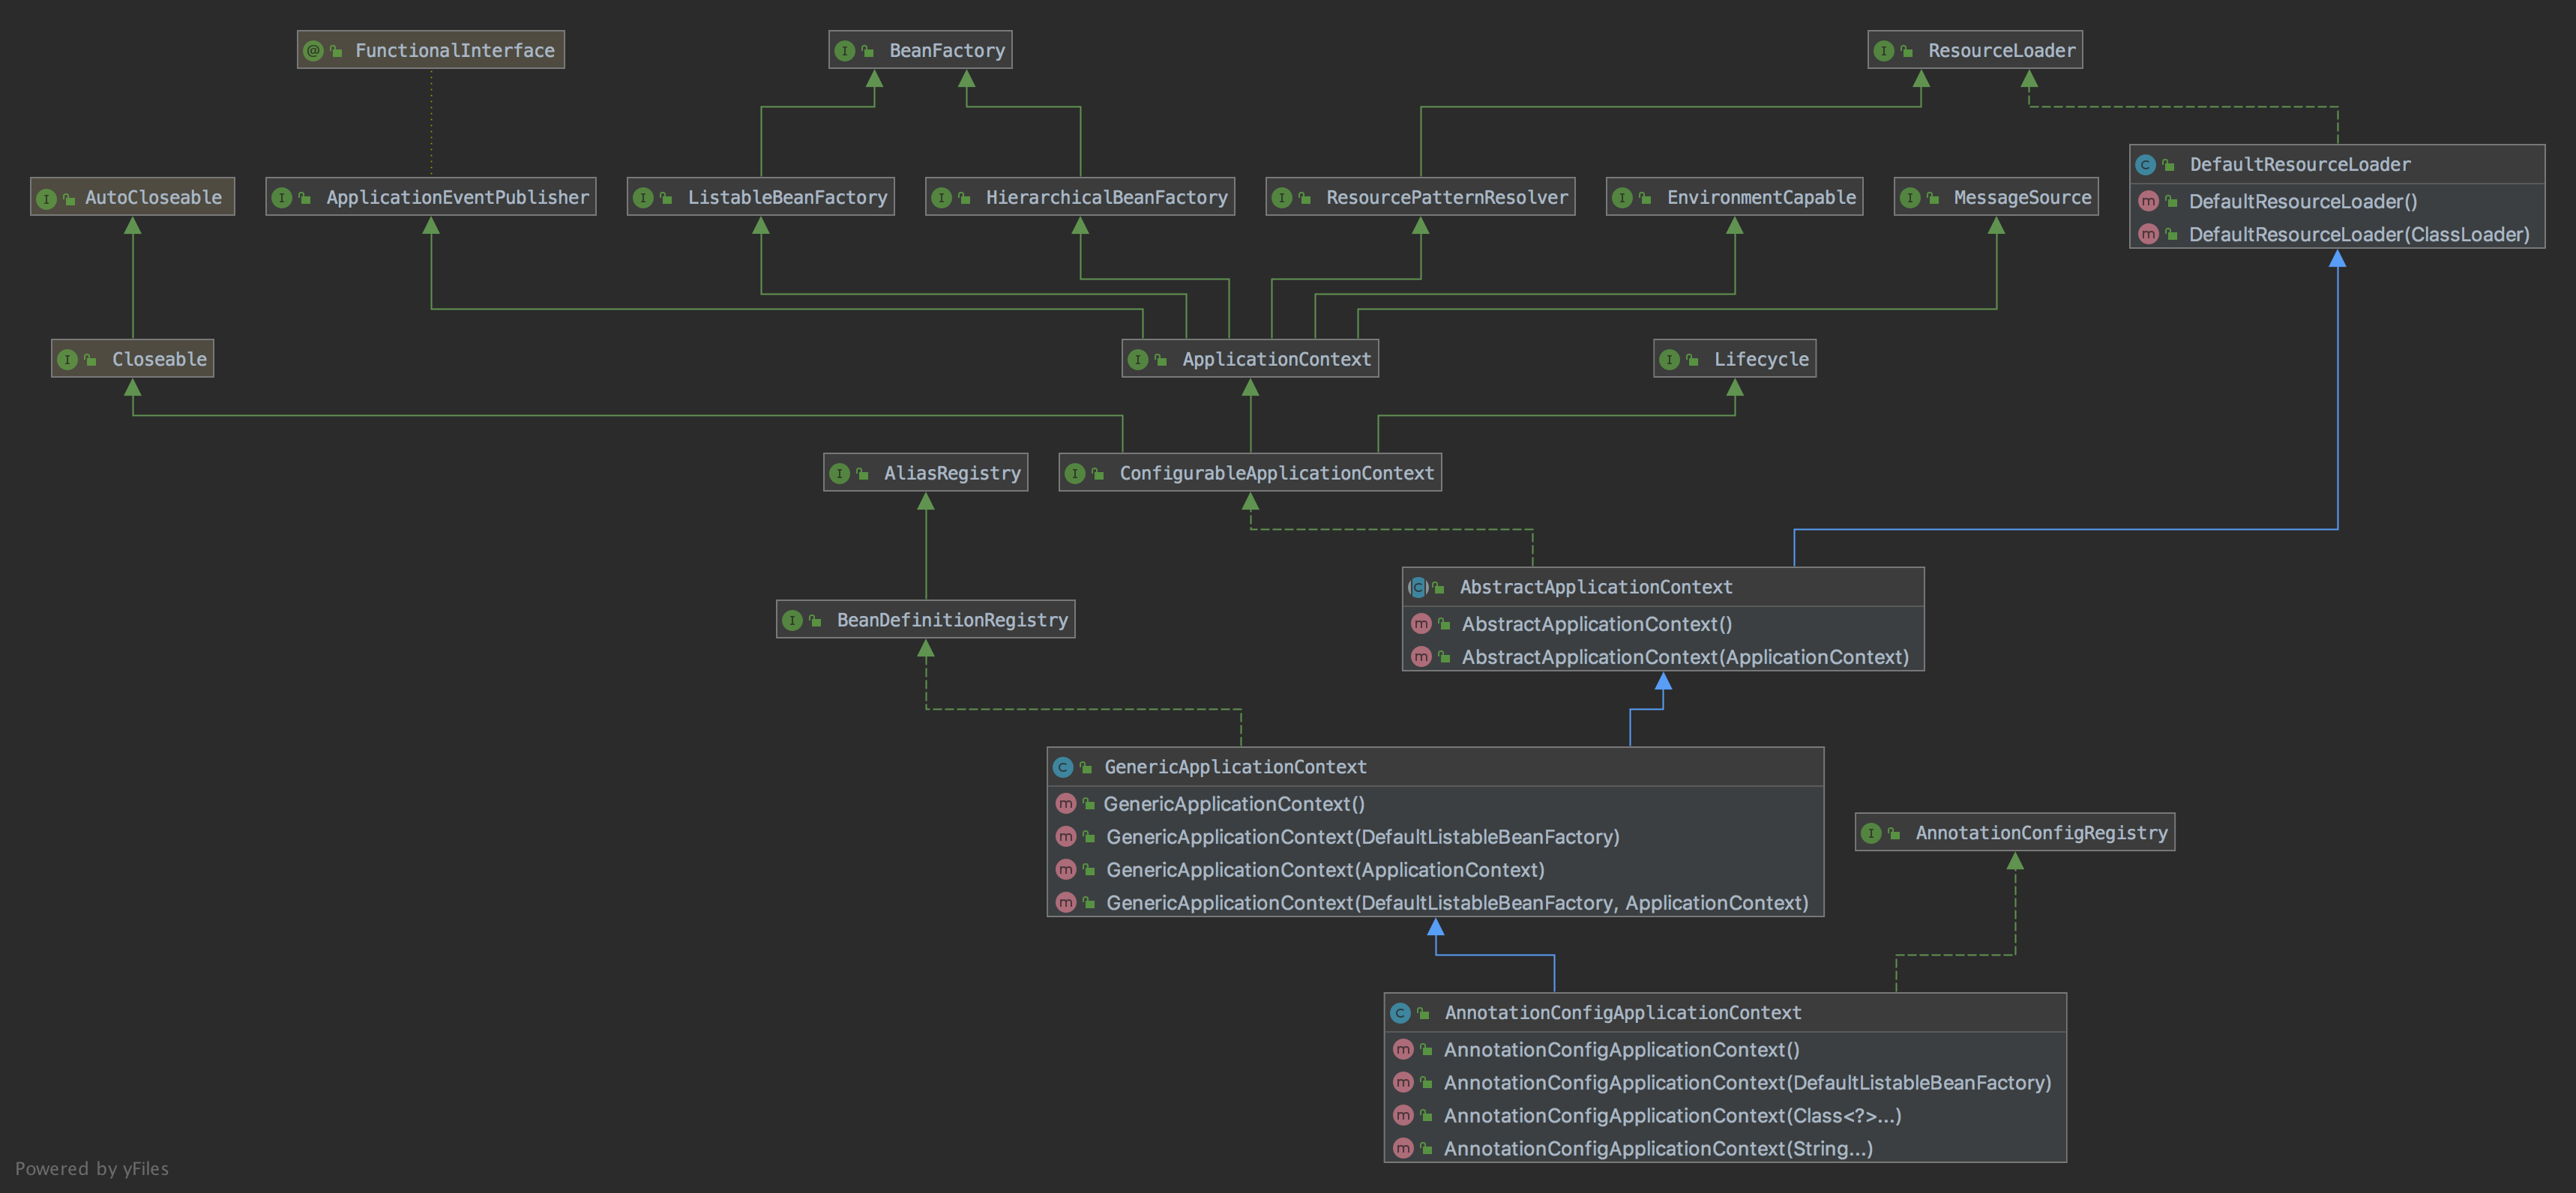Select the MessageSource node label
This screenshot has height=1193, width=2576.
2022,198
